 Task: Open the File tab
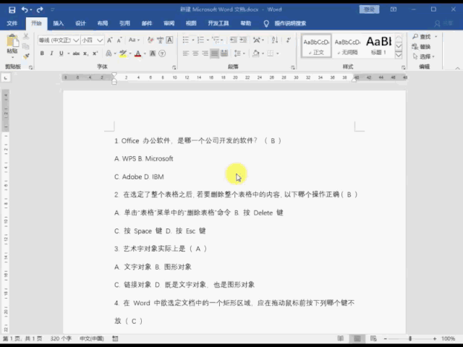(12, 23)
